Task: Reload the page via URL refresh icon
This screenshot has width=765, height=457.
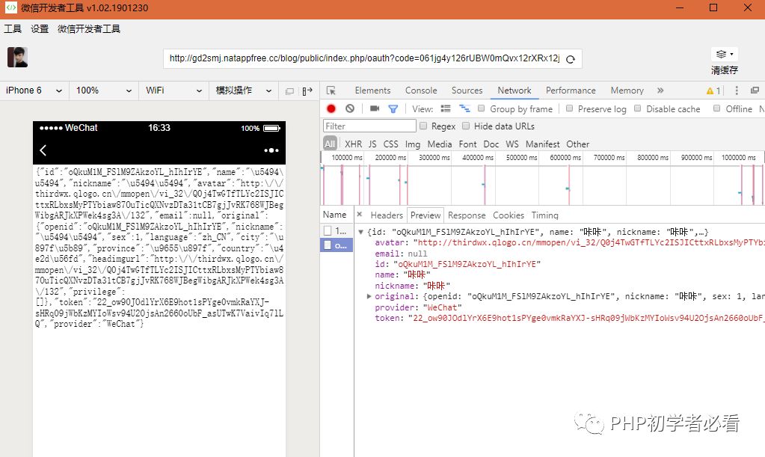Action: coord(571,59)
